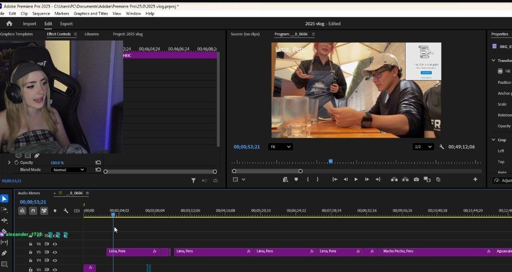The width and height of the screenshot is (512, 272).
Task: Reset the Blend Mode parameter
Action: (98, 170)
